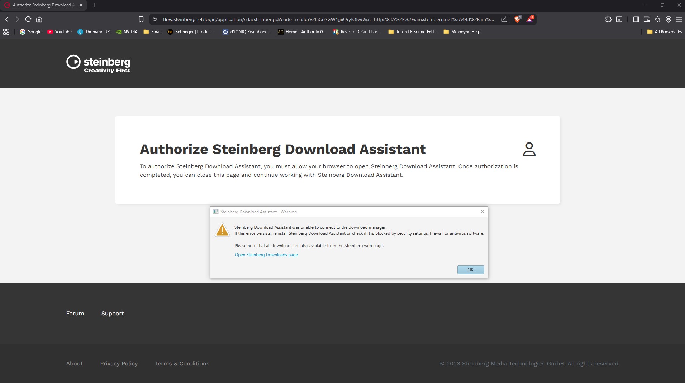Go back to the previous page

point(7,19)
